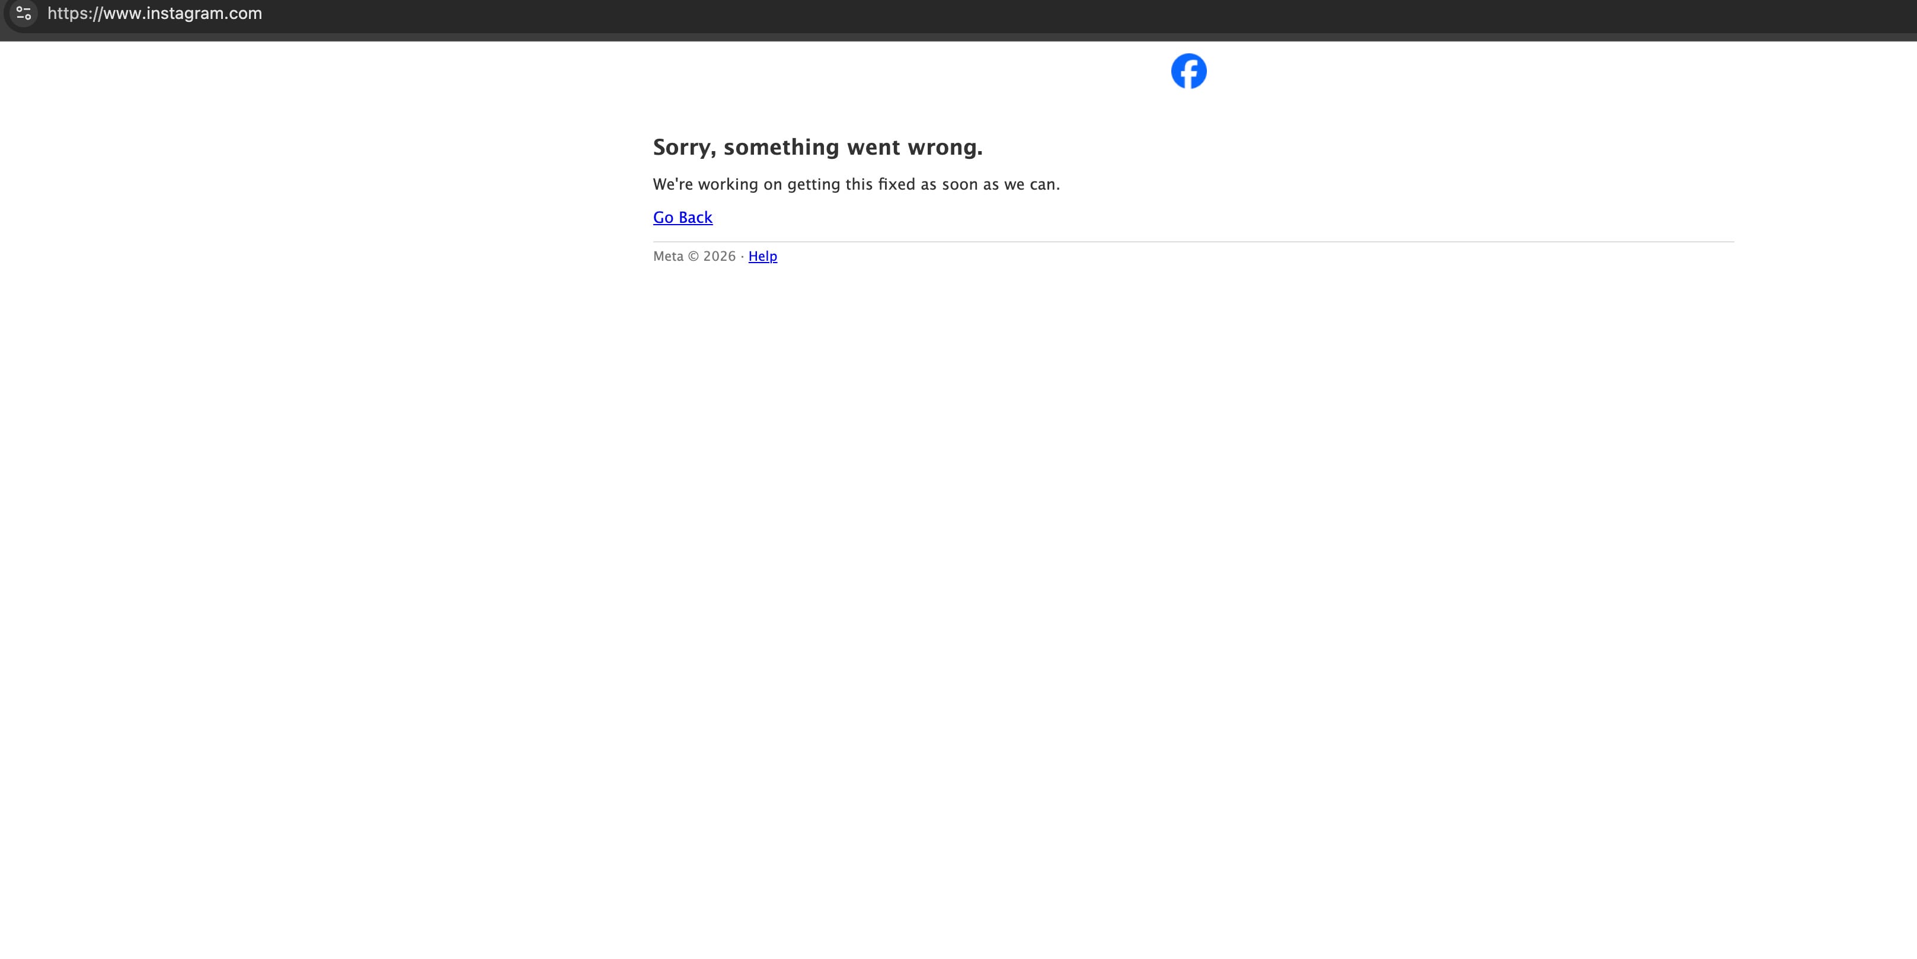
Task: Click the 'Sorry, something went wrong.' heading
Action: (817, 148)
